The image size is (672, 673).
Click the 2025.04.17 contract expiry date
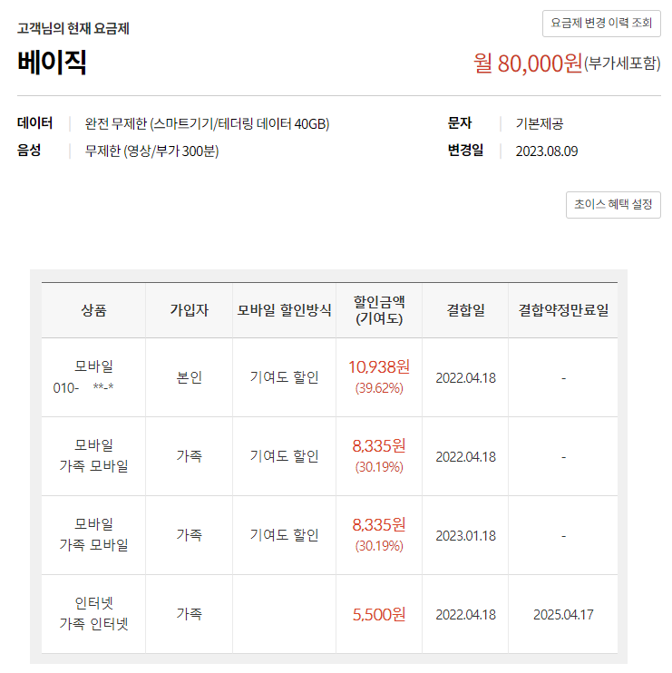coord(563,615)
